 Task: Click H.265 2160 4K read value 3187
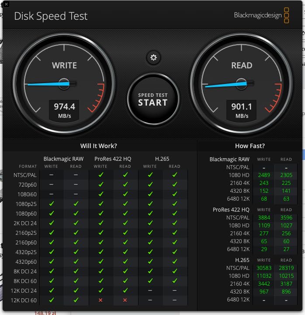pyautogui.click(x=286, y=283)
